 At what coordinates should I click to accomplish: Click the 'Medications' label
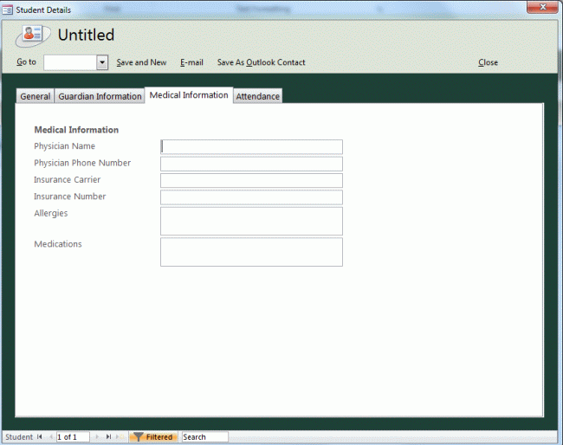coord(58,244)
